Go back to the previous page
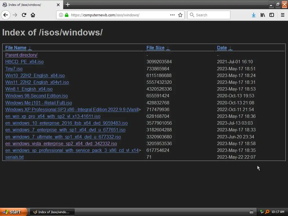The height and width of the screenshot is (216, 288). click(x=6, y=15)
